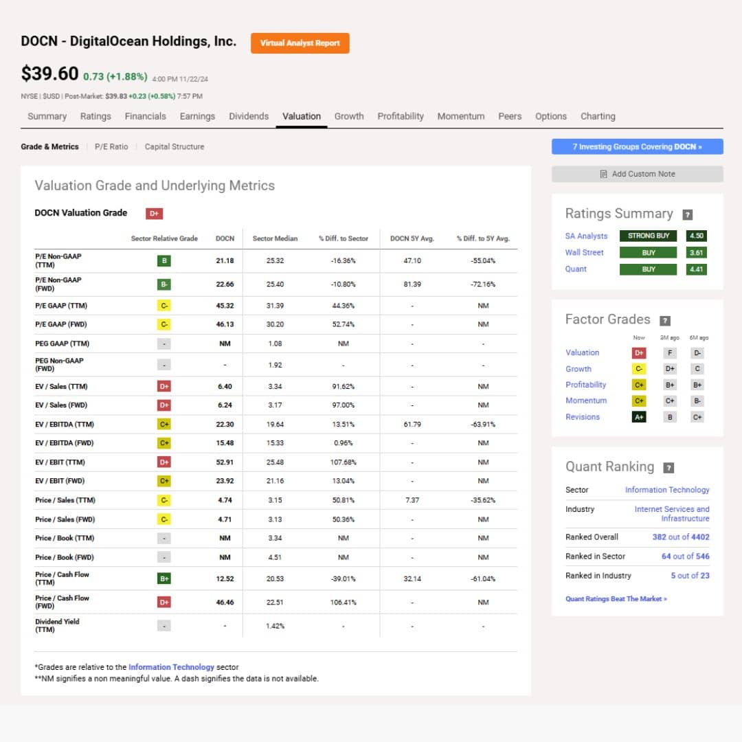Click the DOCN 5Y Avg. column header
This screenshot has width=742, height=742.
click(x=412, y=238)
